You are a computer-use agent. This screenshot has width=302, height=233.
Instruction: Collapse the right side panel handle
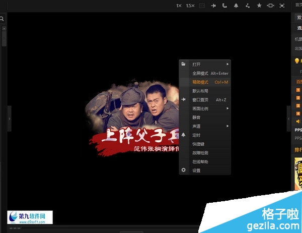click(x=288, y=119)
